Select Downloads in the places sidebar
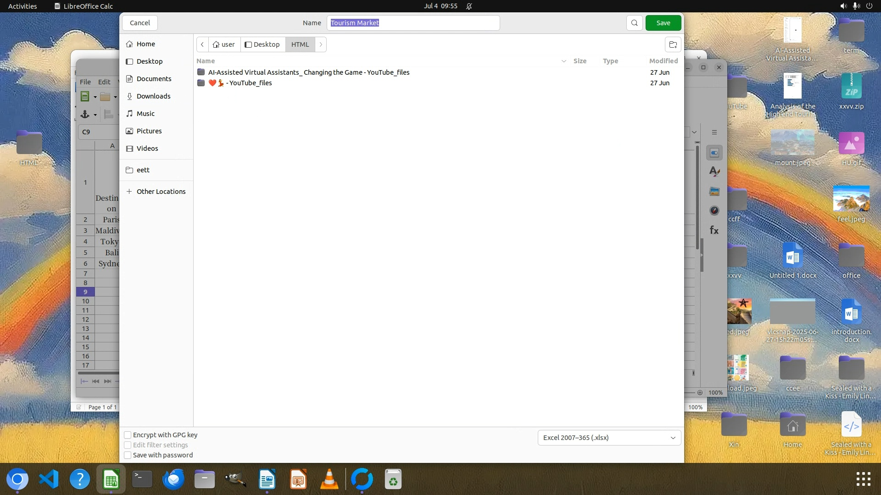 pyautogui.click(x=153, y=96)
